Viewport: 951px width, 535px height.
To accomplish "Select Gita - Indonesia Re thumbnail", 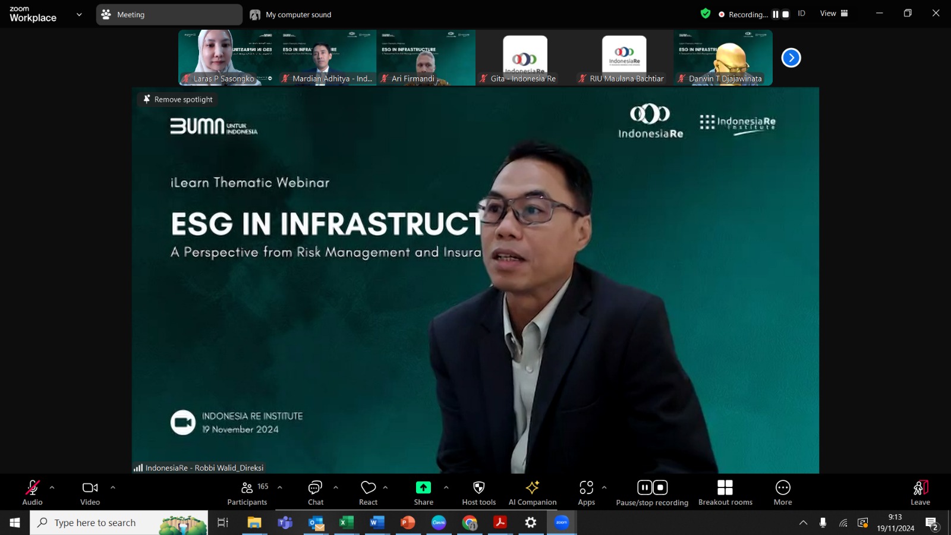I will pyautogui.click(x=525, y=58).
